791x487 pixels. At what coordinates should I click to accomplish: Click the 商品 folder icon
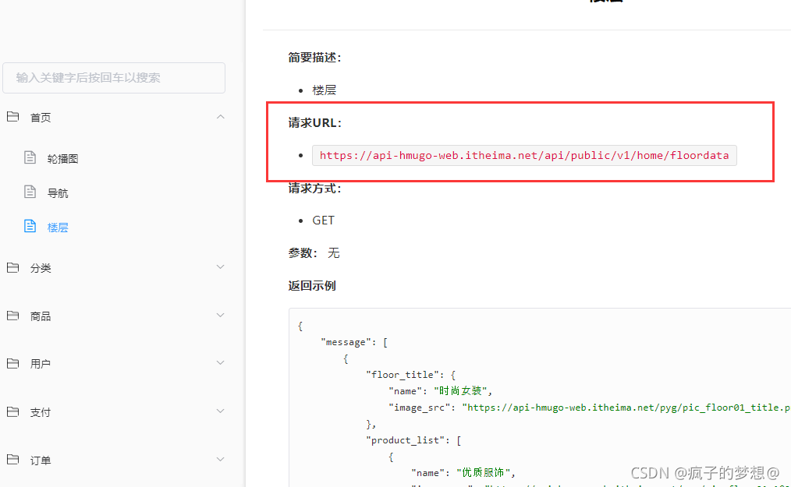[x=12, y=316]
